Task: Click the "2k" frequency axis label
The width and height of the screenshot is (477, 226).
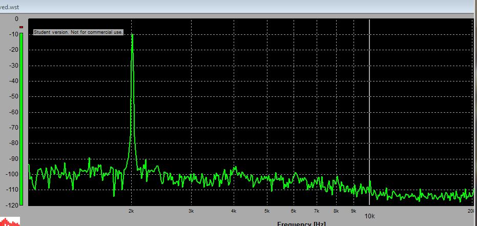Action: pyautogui.click(x=131, y=211)
